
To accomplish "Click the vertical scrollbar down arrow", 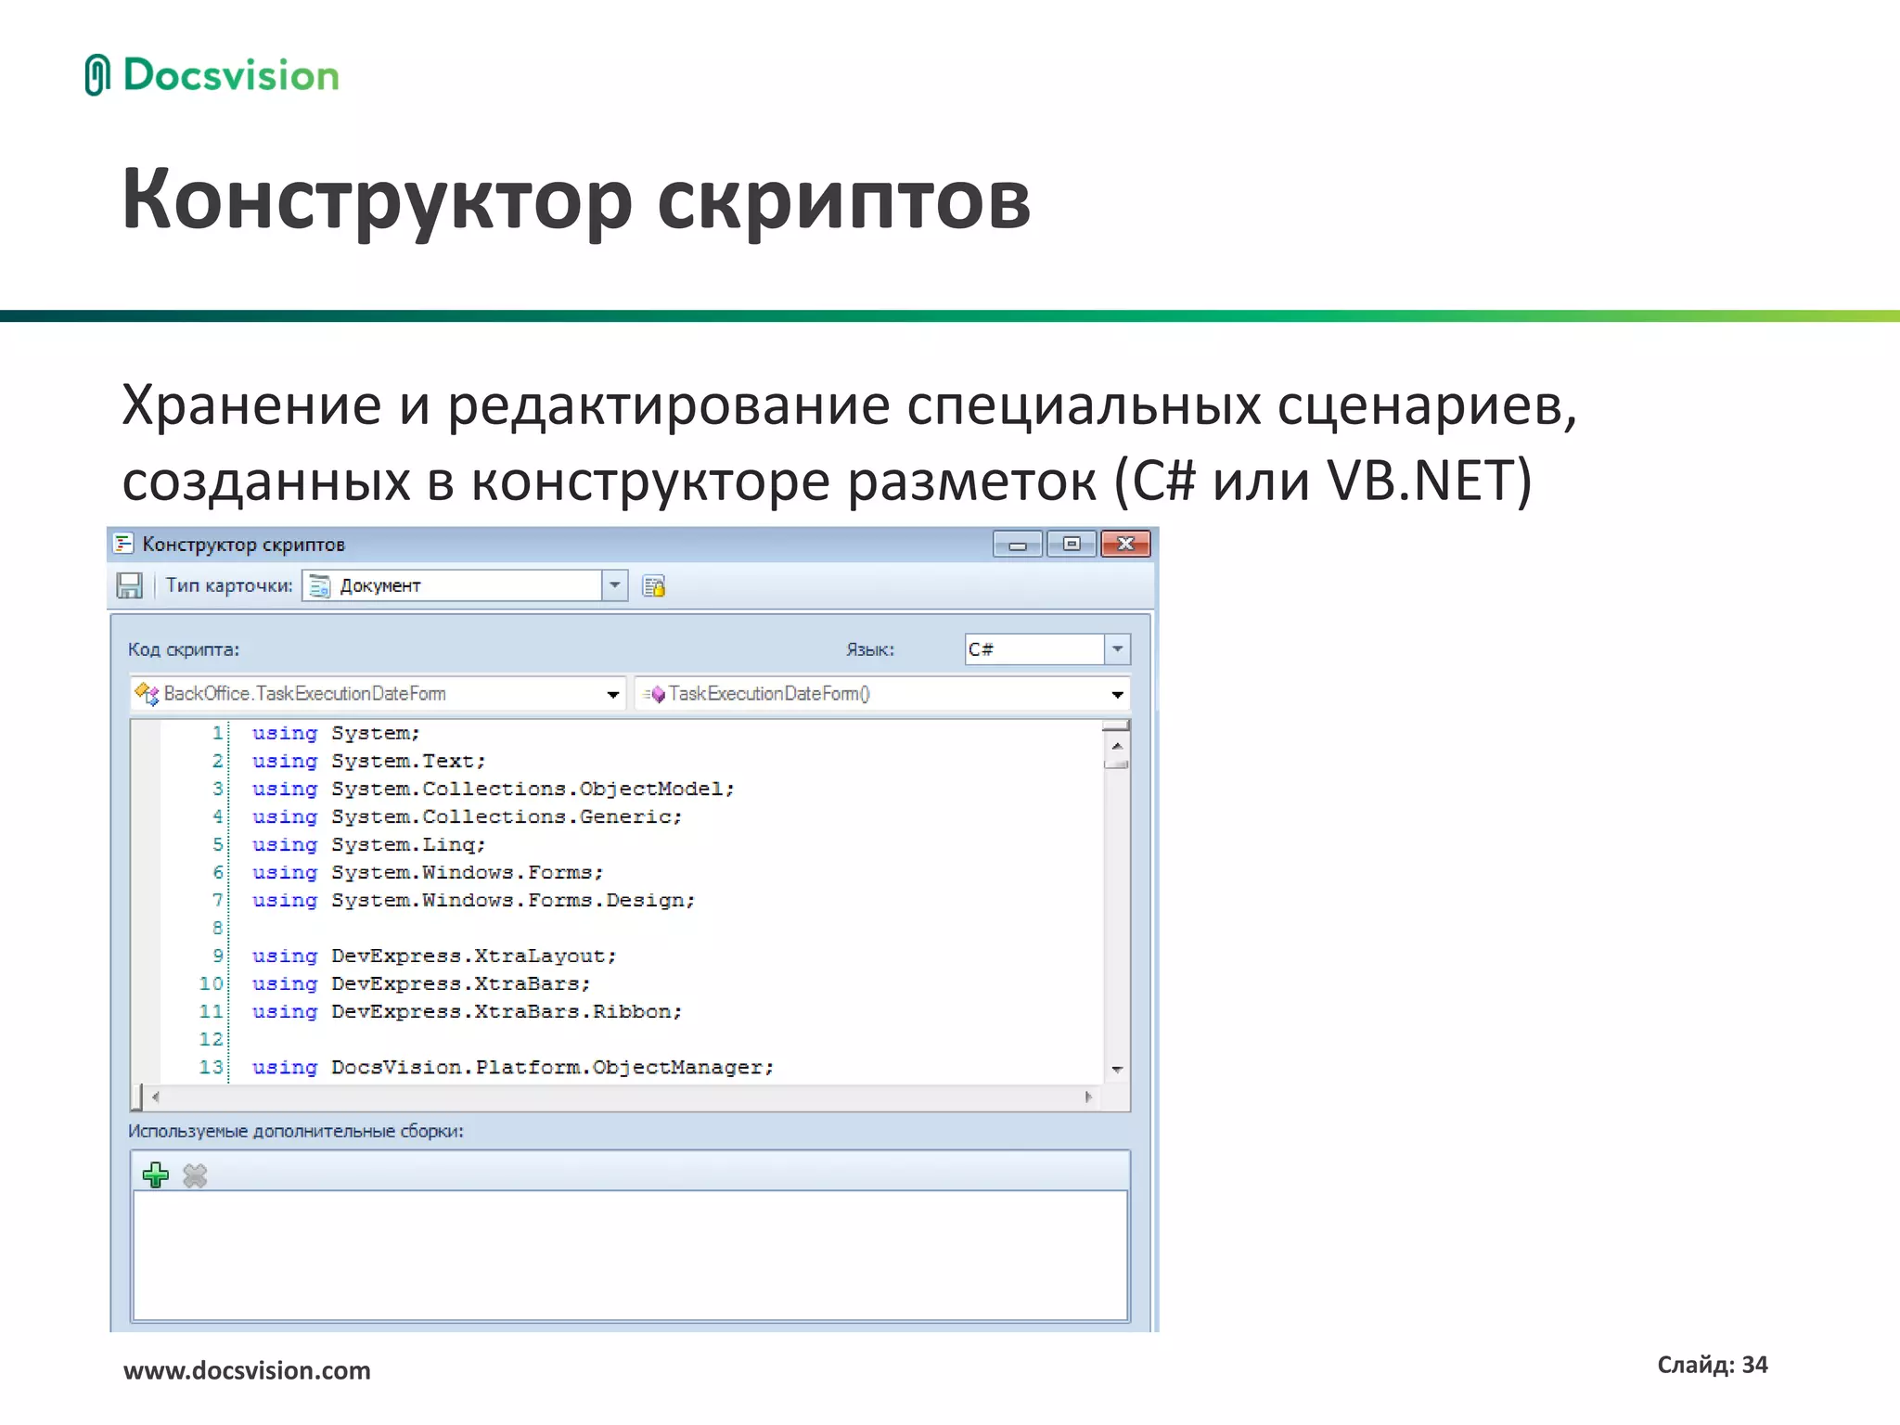I will click(x=1117, y=1070).
